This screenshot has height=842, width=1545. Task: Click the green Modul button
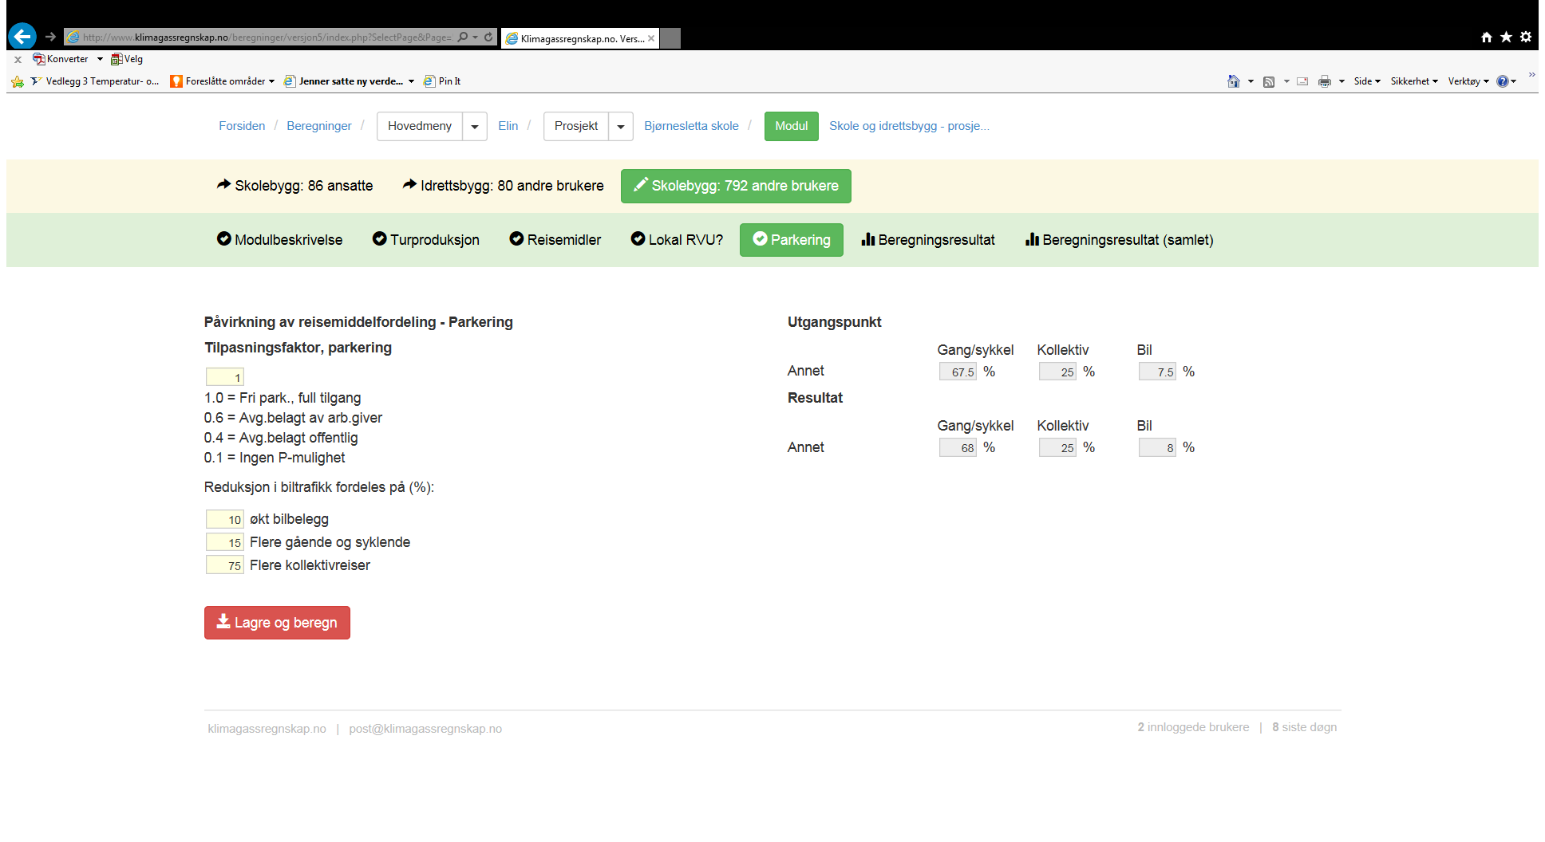(x=792, y=126)
